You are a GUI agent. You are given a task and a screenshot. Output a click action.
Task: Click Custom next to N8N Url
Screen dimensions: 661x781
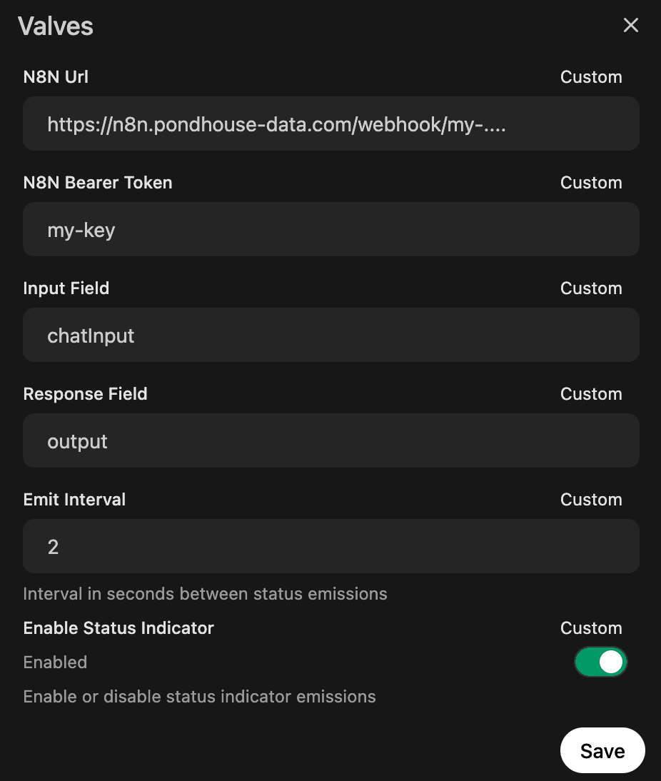click(x=591, y=76)
